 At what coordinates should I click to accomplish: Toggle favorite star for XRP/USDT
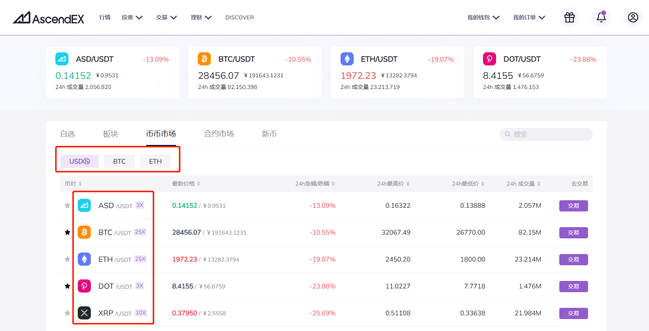pos(67,313)
